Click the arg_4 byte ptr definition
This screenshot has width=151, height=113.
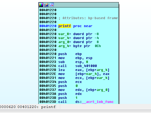pyautogui.click(x=80, y=46)
